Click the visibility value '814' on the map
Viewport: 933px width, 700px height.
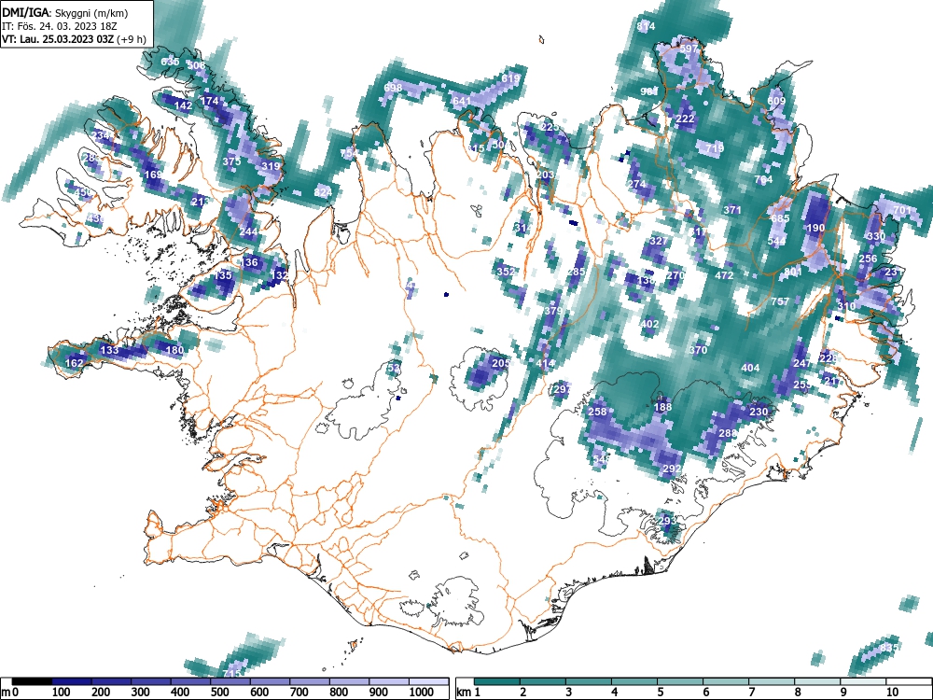pos(646,26)
